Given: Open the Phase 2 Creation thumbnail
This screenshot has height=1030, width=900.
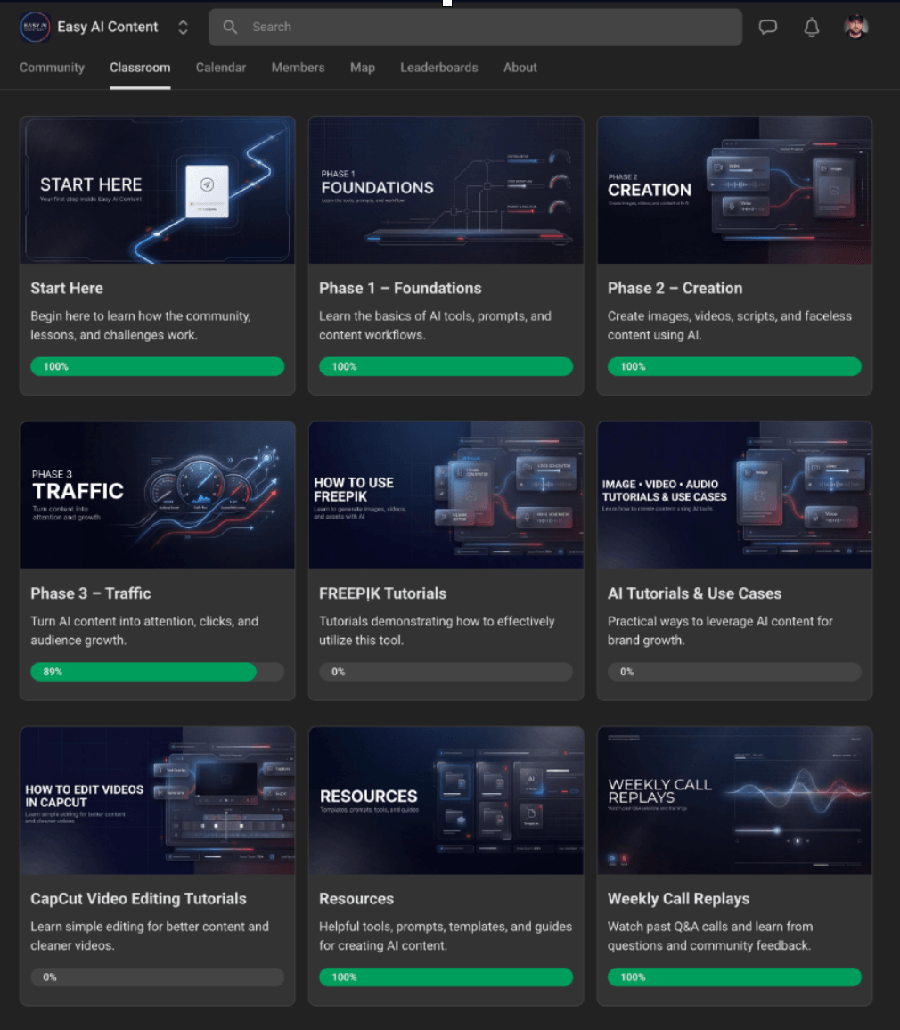Looking at the screenshot, I should [734, 191].
